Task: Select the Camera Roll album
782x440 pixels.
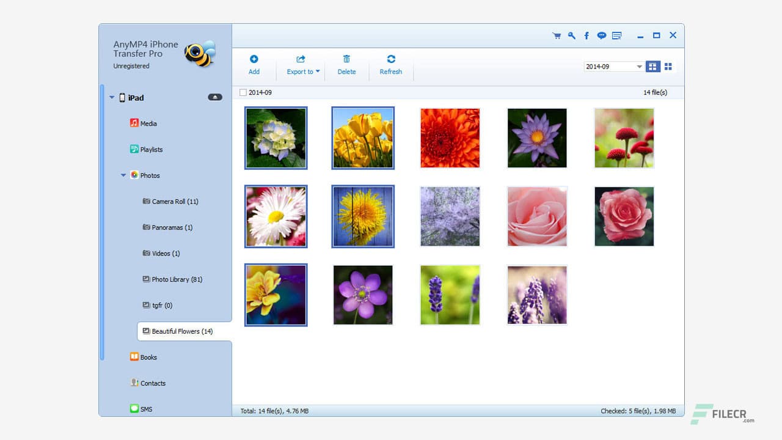Action: (x=173, y=201)
